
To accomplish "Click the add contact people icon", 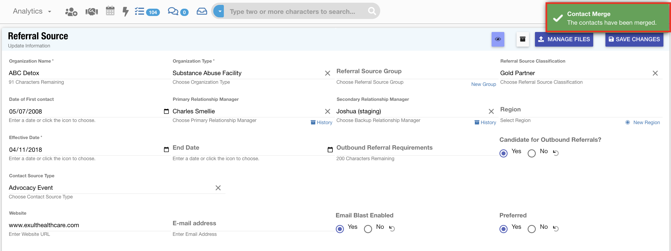I will click(71, 12).
